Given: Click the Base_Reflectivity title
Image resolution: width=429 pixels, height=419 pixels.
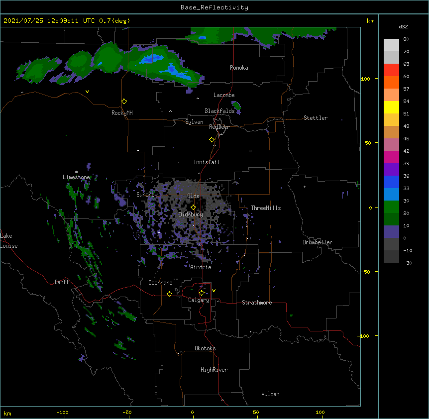Looking at the screenshot, I should (214, 7).
